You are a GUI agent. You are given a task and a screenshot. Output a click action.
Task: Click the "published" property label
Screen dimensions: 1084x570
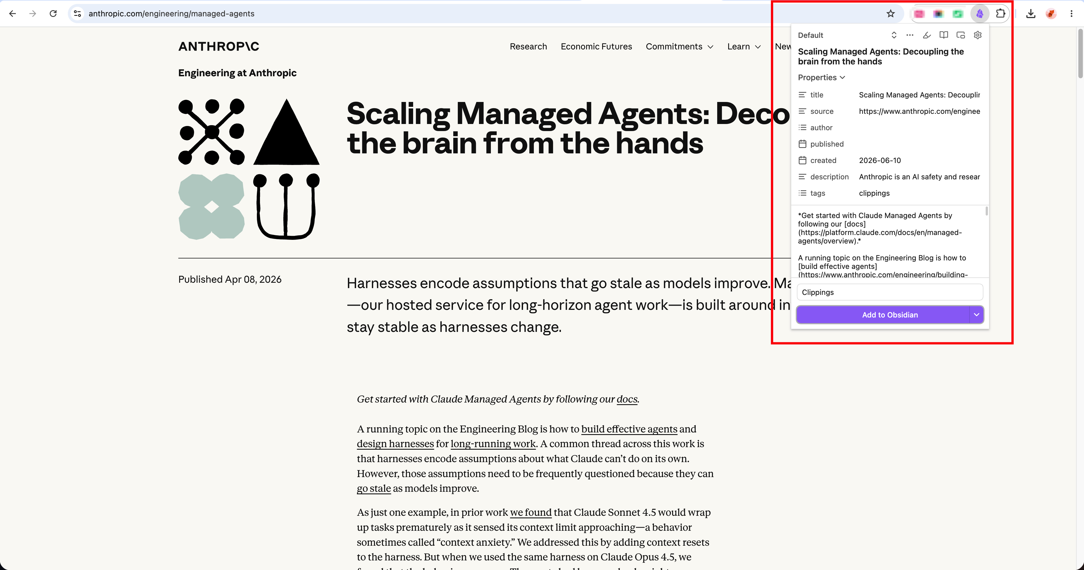click(827, 144)
